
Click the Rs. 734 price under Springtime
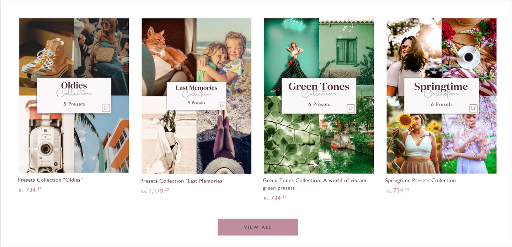398,190
